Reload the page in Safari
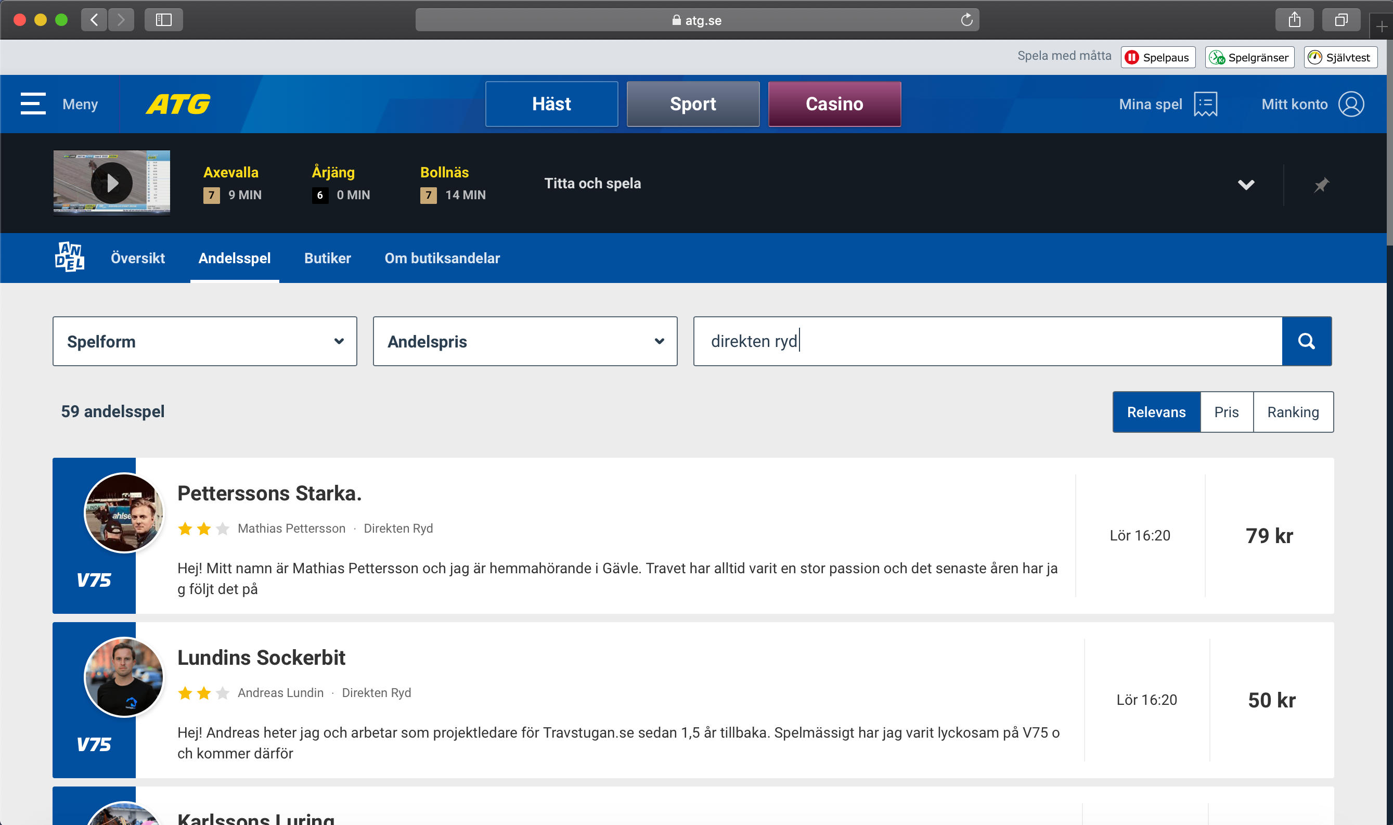 click(x=966, y=20)
